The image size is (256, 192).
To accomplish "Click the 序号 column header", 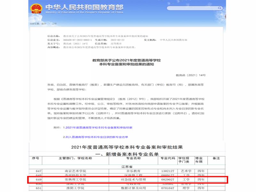I will 36,158.
